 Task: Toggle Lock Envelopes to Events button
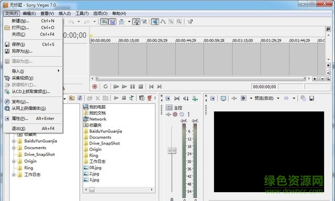136,22
